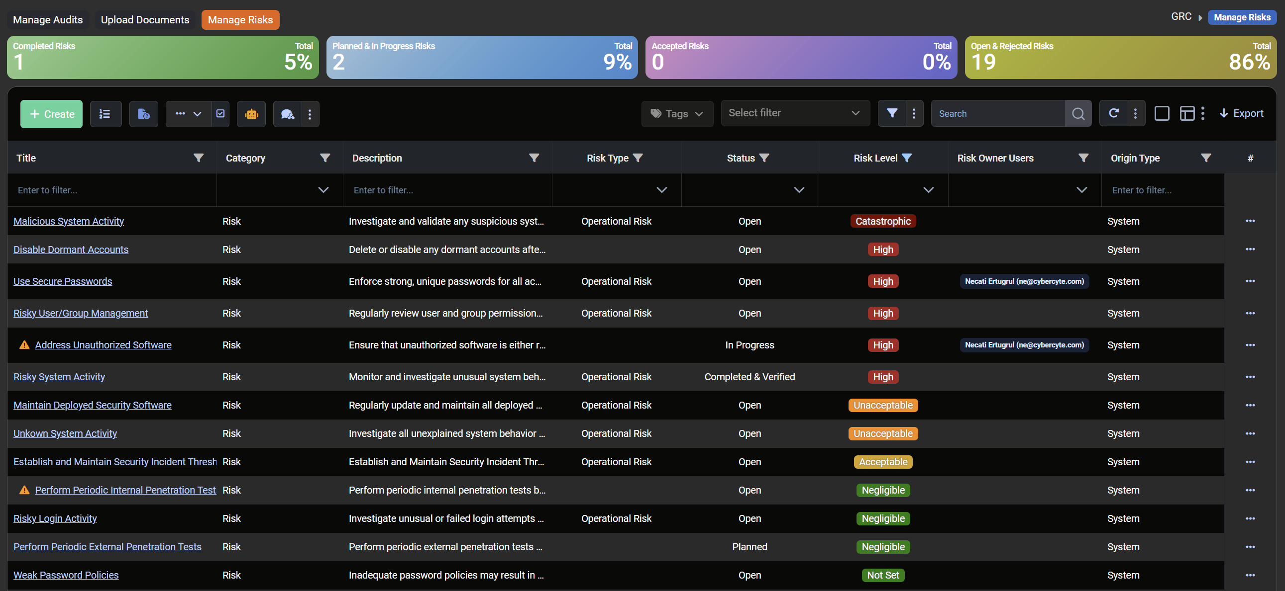Click the green Create button
The image size is (1285, 591).
tap(51, 114)
